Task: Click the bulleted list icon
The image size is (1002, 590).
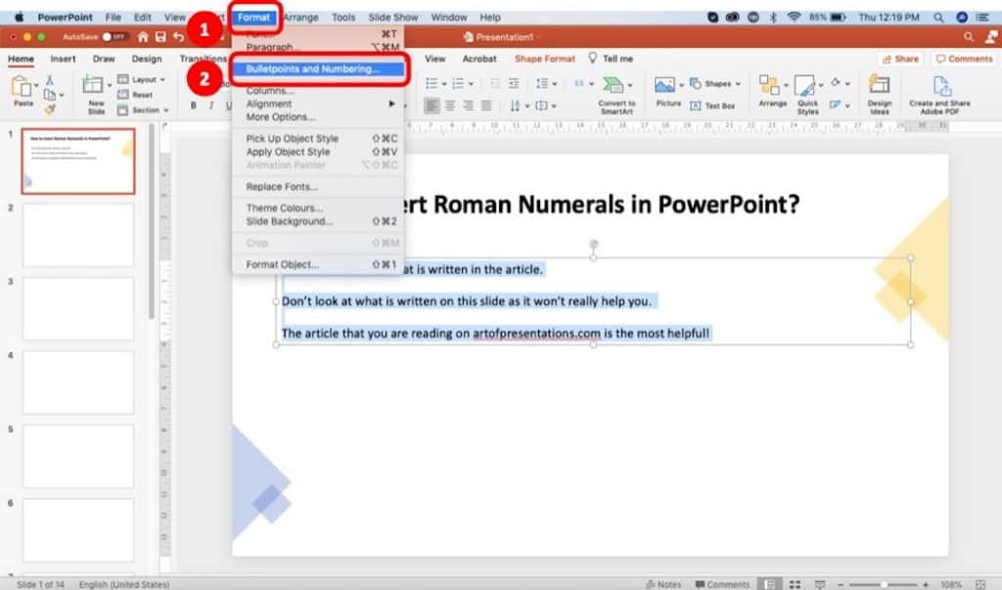Action: [432, 84]
